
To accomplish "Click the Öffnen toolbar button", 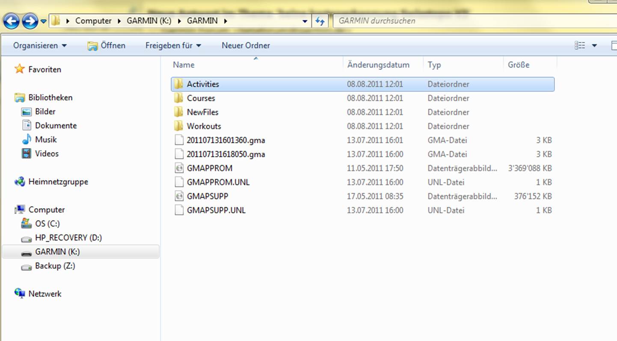I will pos(107,45).
